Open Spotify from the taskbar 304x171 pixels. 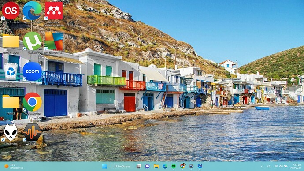(x=174, y=166)
